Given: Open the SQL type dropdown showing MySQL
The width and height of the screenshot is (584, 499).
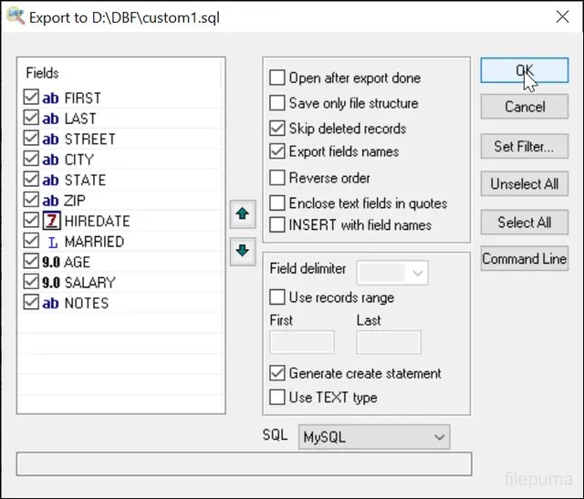Looking at the screenshot, I should tap(374, 437).
